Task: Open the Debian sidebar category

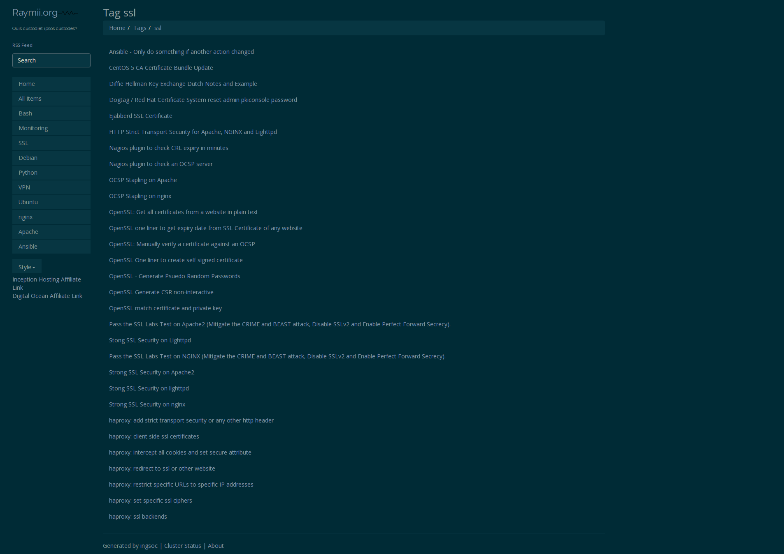Action: pyautogui.click(x=51, y=158)
